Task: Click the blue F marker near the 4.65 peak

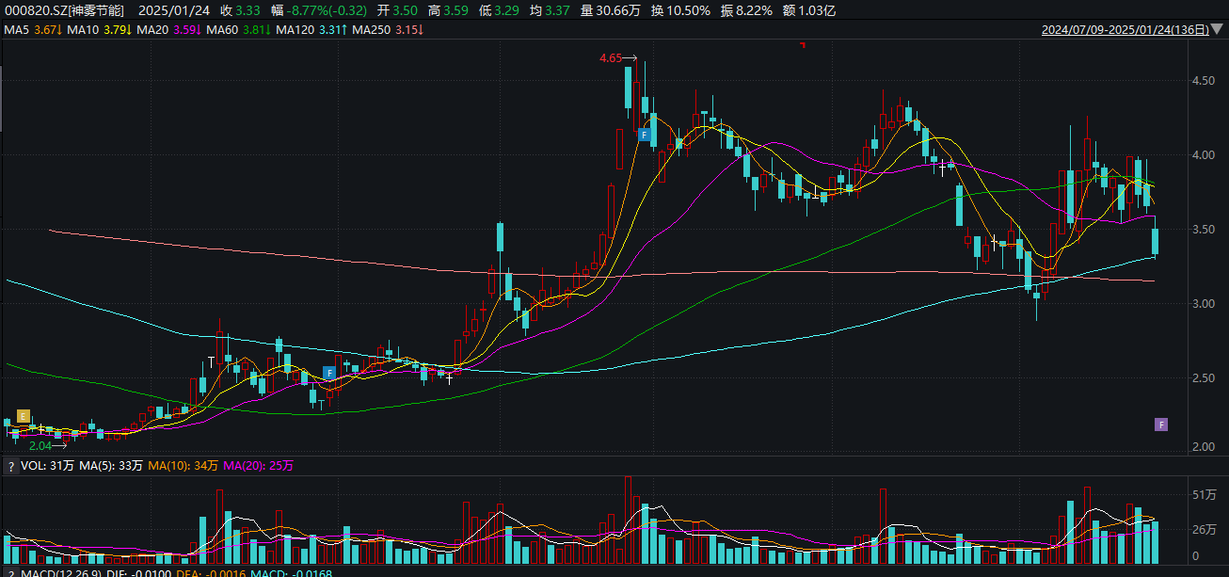Action: coord(645,135)
